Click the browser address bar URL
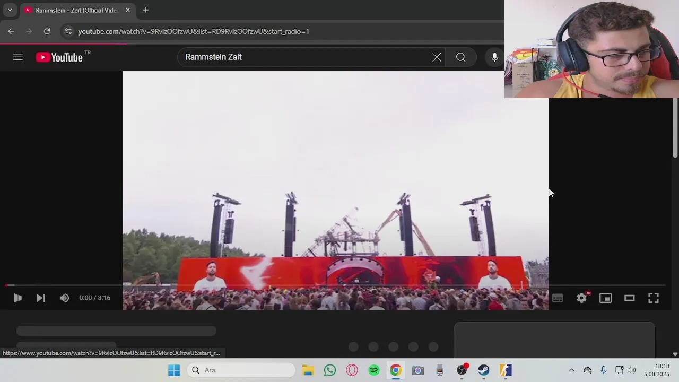This screenshot has height=382, width=679. point(194,31)
